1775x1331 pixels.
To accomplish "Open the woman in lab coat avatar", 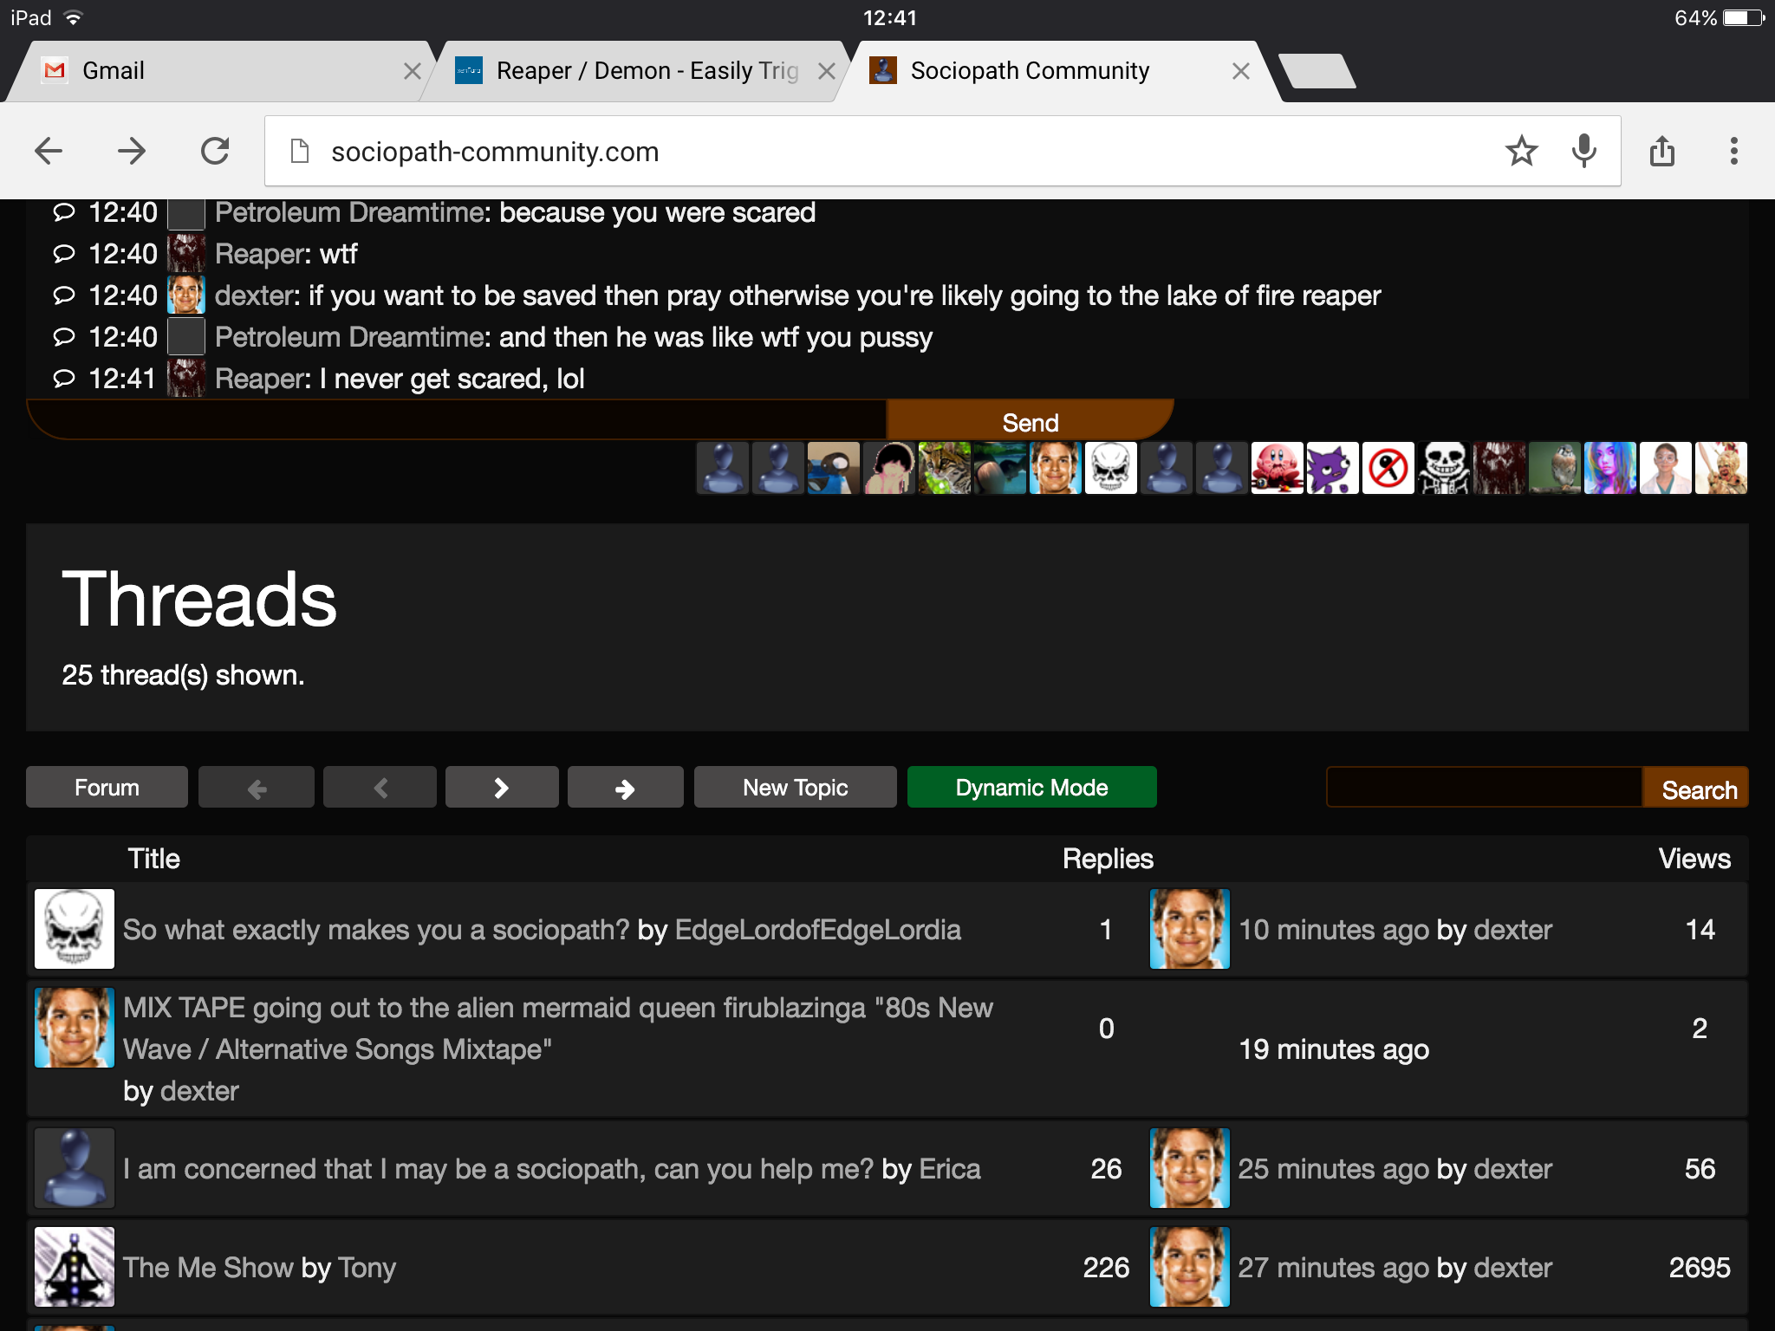I will click(x=1665, y=468).
